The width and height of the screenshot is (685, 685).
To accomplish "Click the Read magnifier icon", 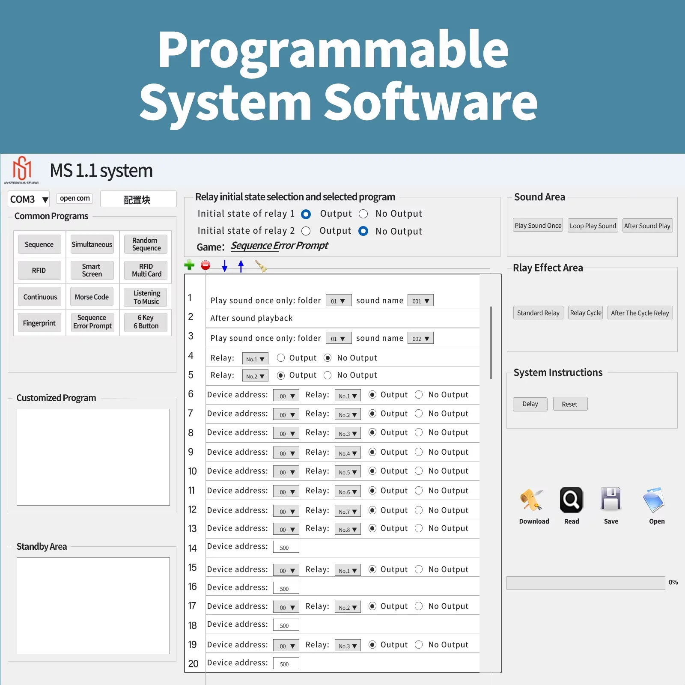I will pyautogui.click(x=572, y=500).
